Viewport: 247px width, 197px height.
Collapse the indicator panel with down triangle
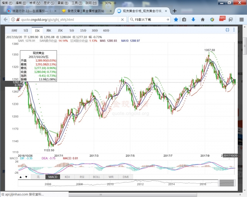(26, 177)
